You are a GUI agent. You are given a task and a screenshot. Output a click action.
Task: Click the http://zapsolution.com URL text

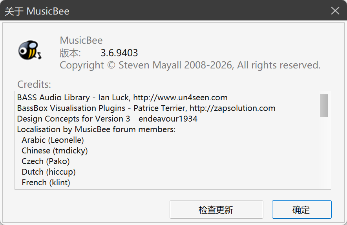coord(233,108)
